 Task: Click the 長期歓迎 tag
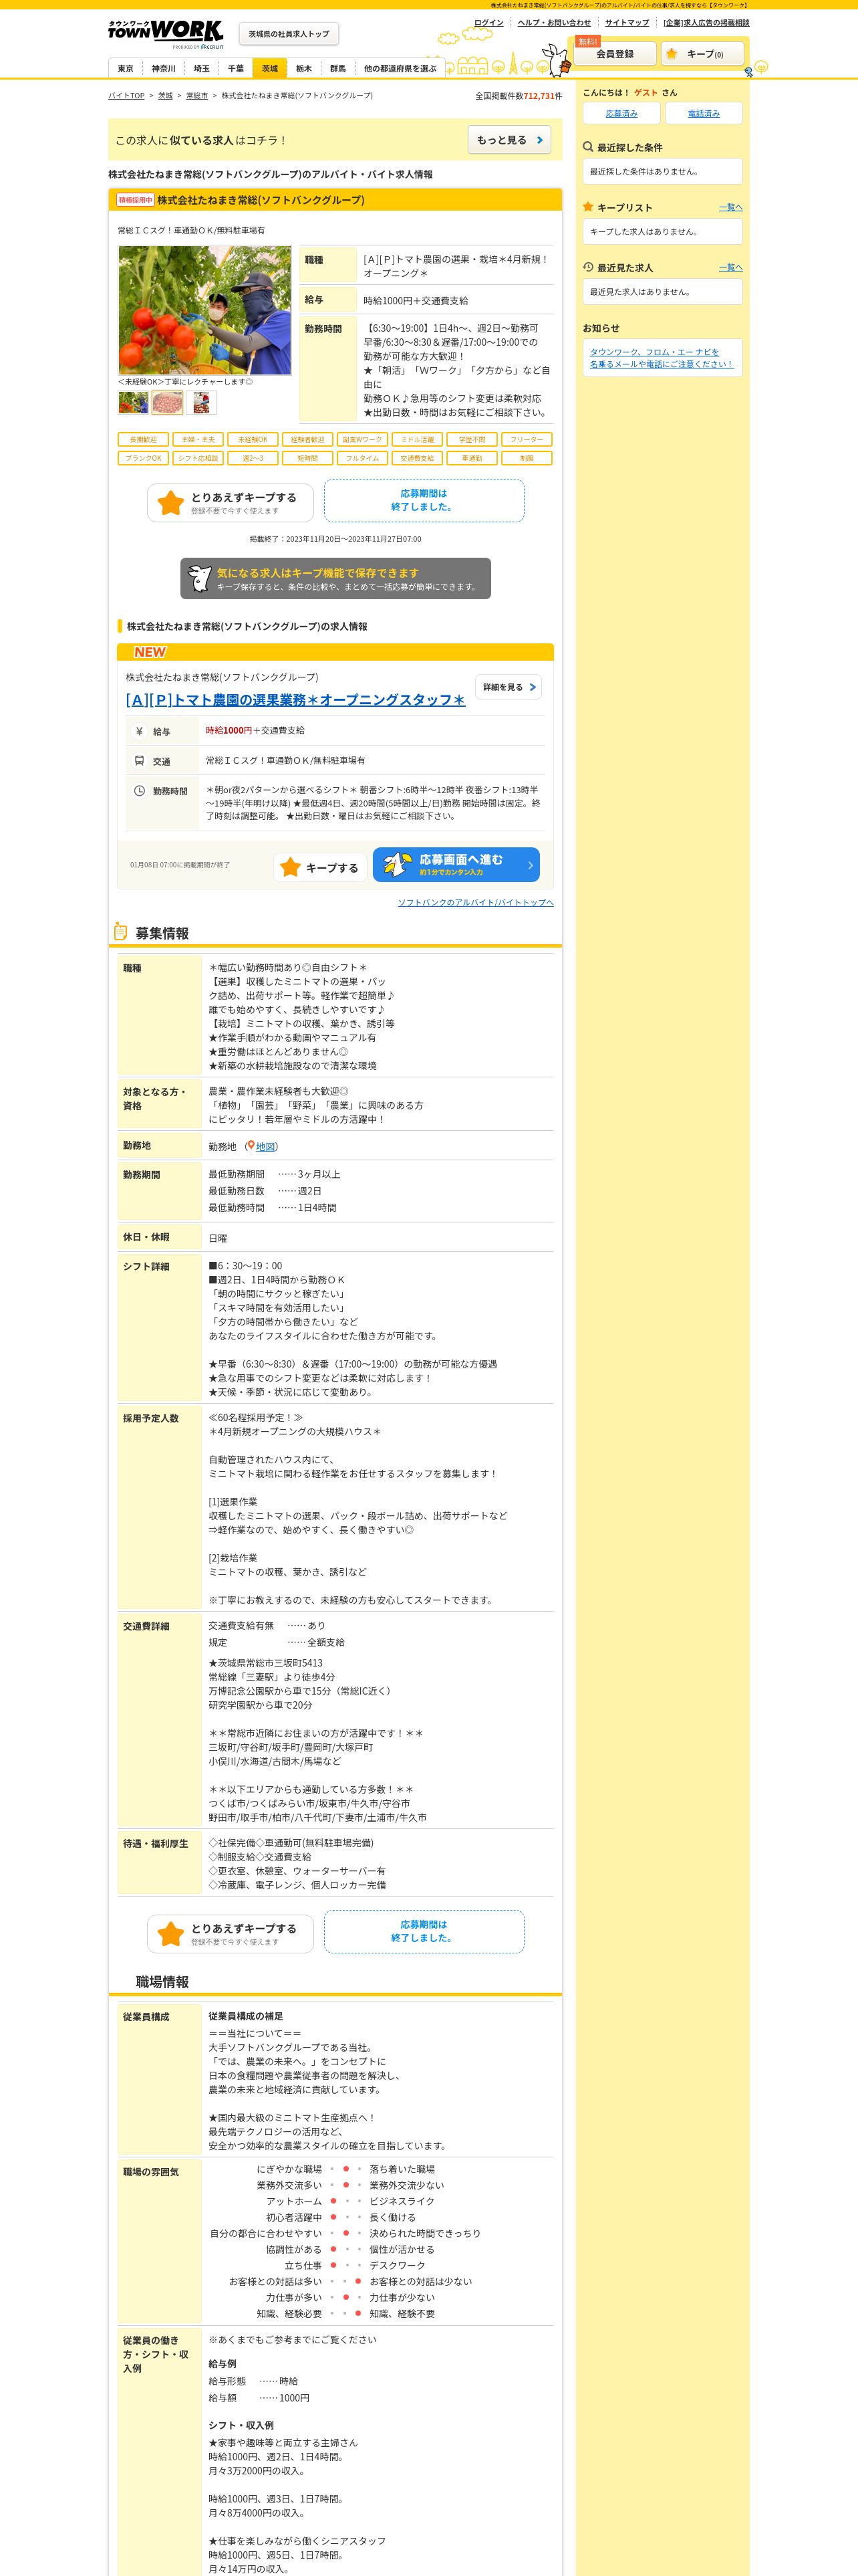pyautogui.click(x=143, y=439)
